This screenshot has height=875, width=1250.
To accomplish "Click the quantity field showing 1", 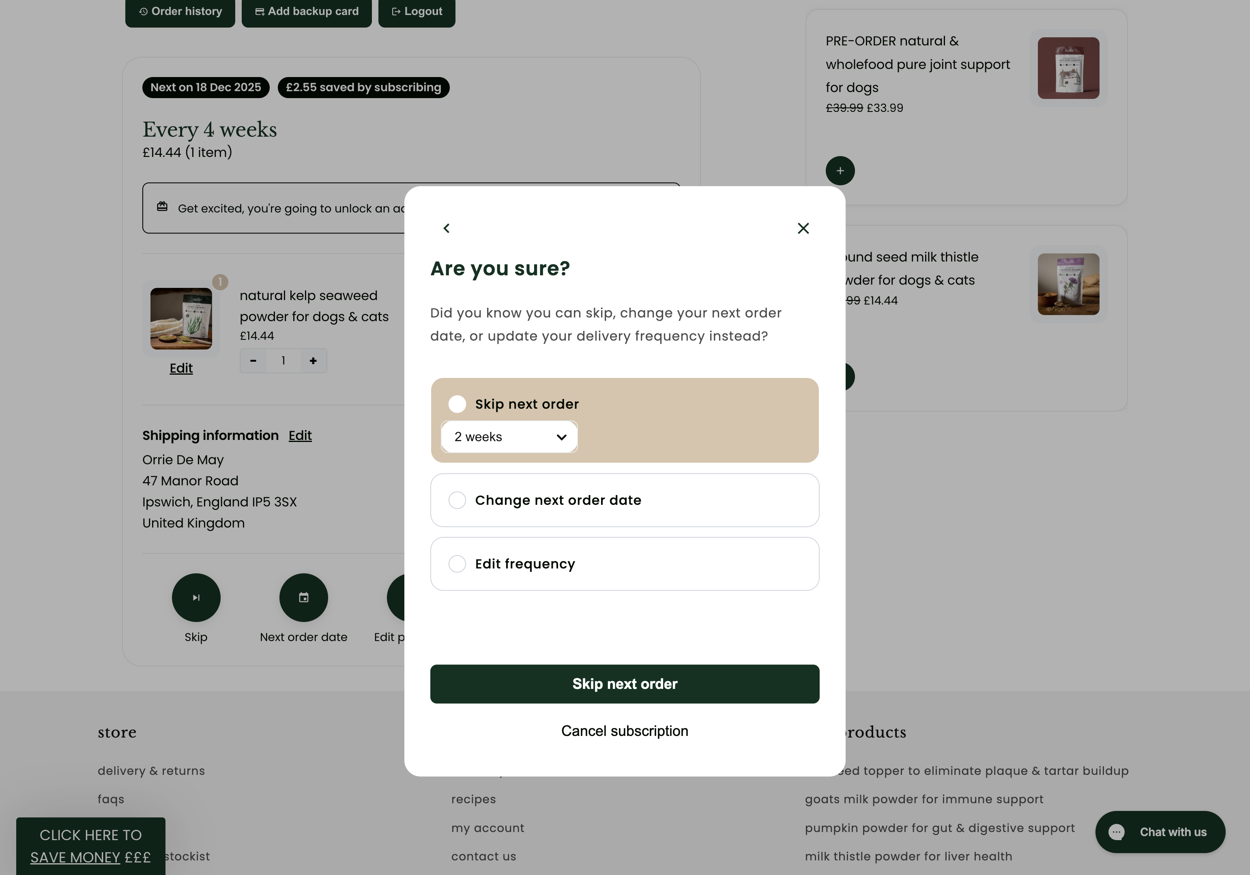I will [283, 361].
